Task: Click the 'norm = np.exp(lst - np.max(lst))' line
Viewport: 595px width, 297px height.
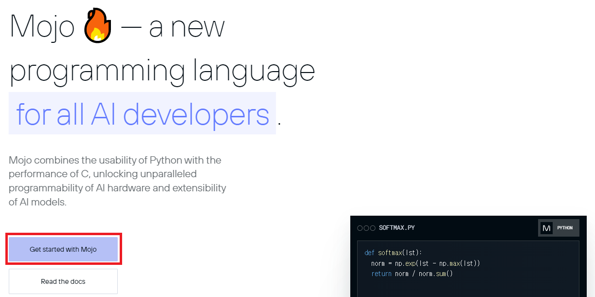Action: (x=426, y=263)
